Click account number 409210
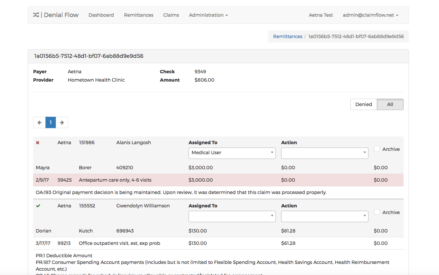Image resolution: width=439 pixels, height=275 pixels. 125,168
